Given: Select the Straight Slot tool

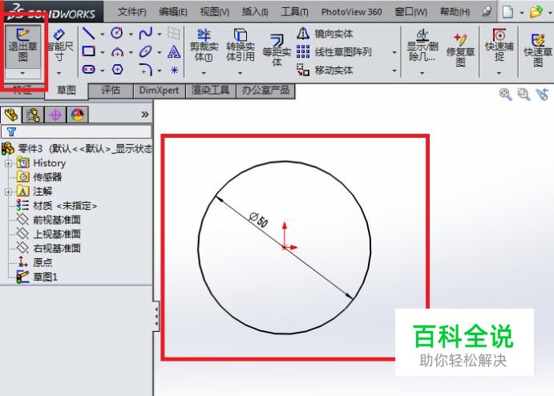Looking at the screenshot, I should click(88, 69).
